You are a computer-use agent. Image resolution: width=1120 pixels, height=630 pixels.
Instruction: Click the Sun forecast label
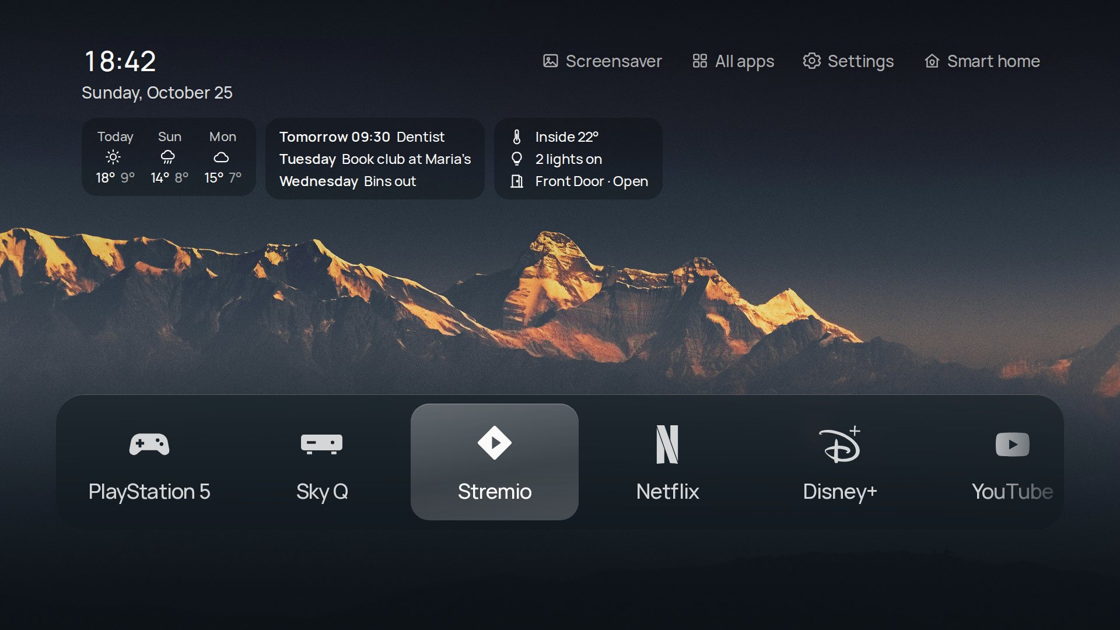click(170, 136)
